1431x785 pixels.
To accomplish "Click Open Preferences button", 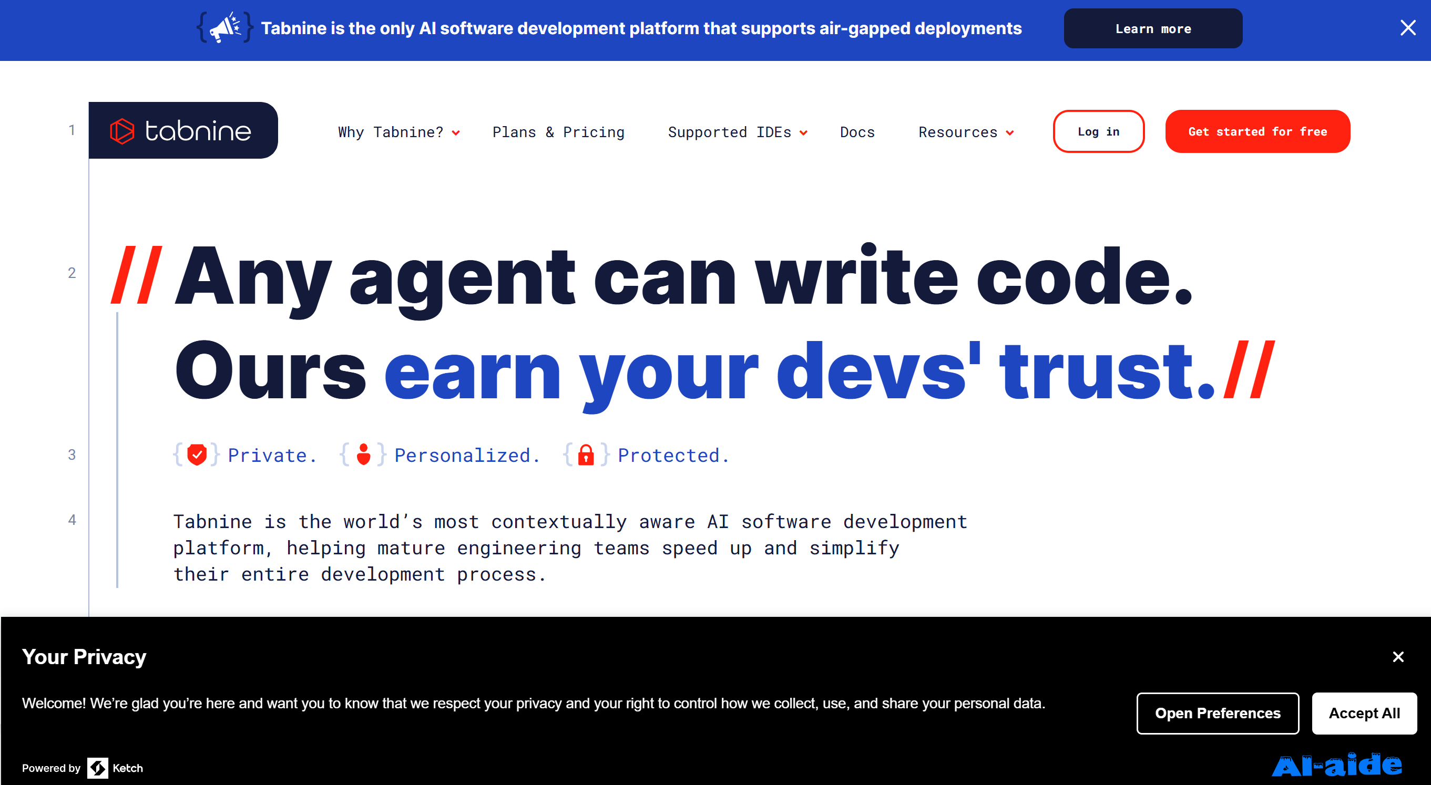I will (x=1217, y=713).
